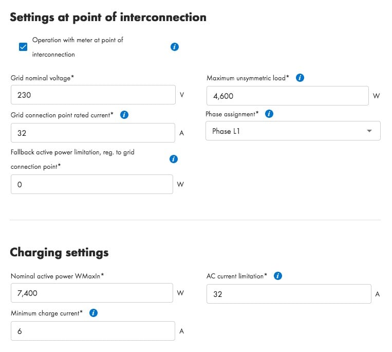Click the Charging settings heading
The width and height of the screenshot is (392, 352).
click(x=59, y=252)
